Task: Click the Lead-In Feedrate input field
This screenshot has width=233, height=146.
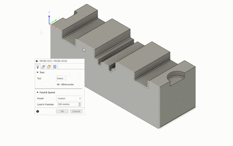Action: (x=68, y=104)
